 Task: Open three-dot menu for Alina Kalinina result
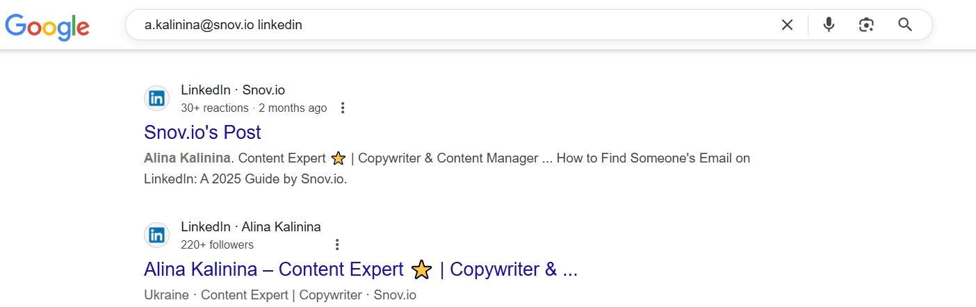click(337, 244)
